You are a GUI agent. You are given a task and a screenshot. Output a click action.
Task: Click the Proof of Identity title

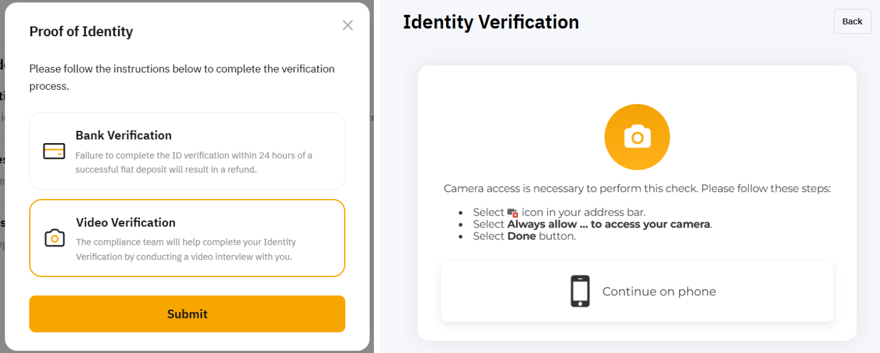click(81, 31)
